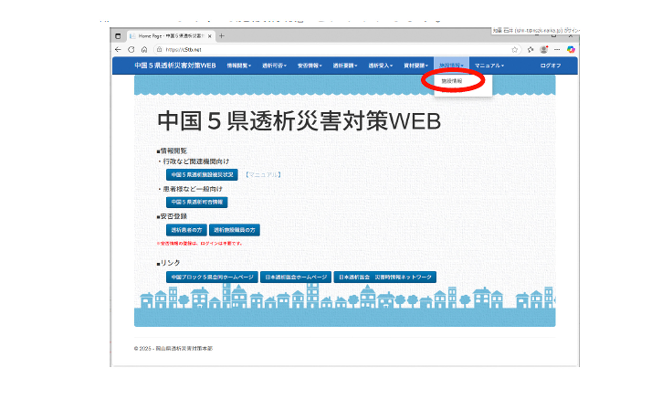Click the 中国5県透析施設被災状況 button

point(202,175)
